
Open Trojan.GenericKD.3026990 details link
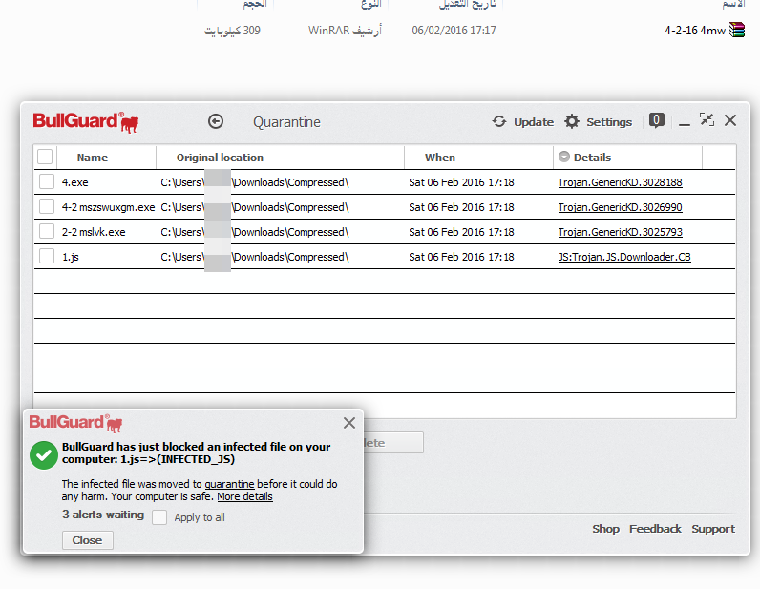pyautogui.click(x=620, y=207)
